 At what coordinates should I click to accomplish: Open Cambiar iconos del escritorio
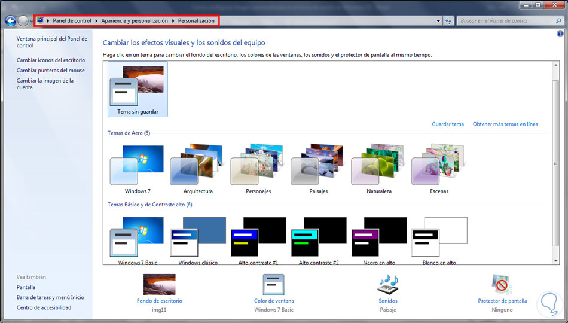[x=51, y=60]
